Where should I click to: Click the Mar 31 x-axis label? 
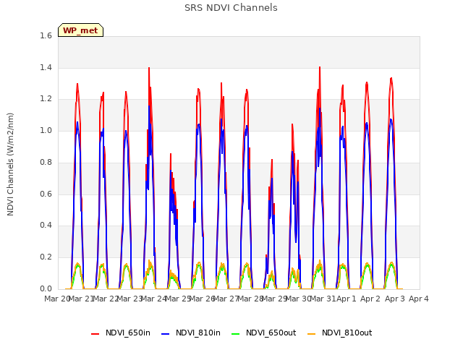(323, 299)
